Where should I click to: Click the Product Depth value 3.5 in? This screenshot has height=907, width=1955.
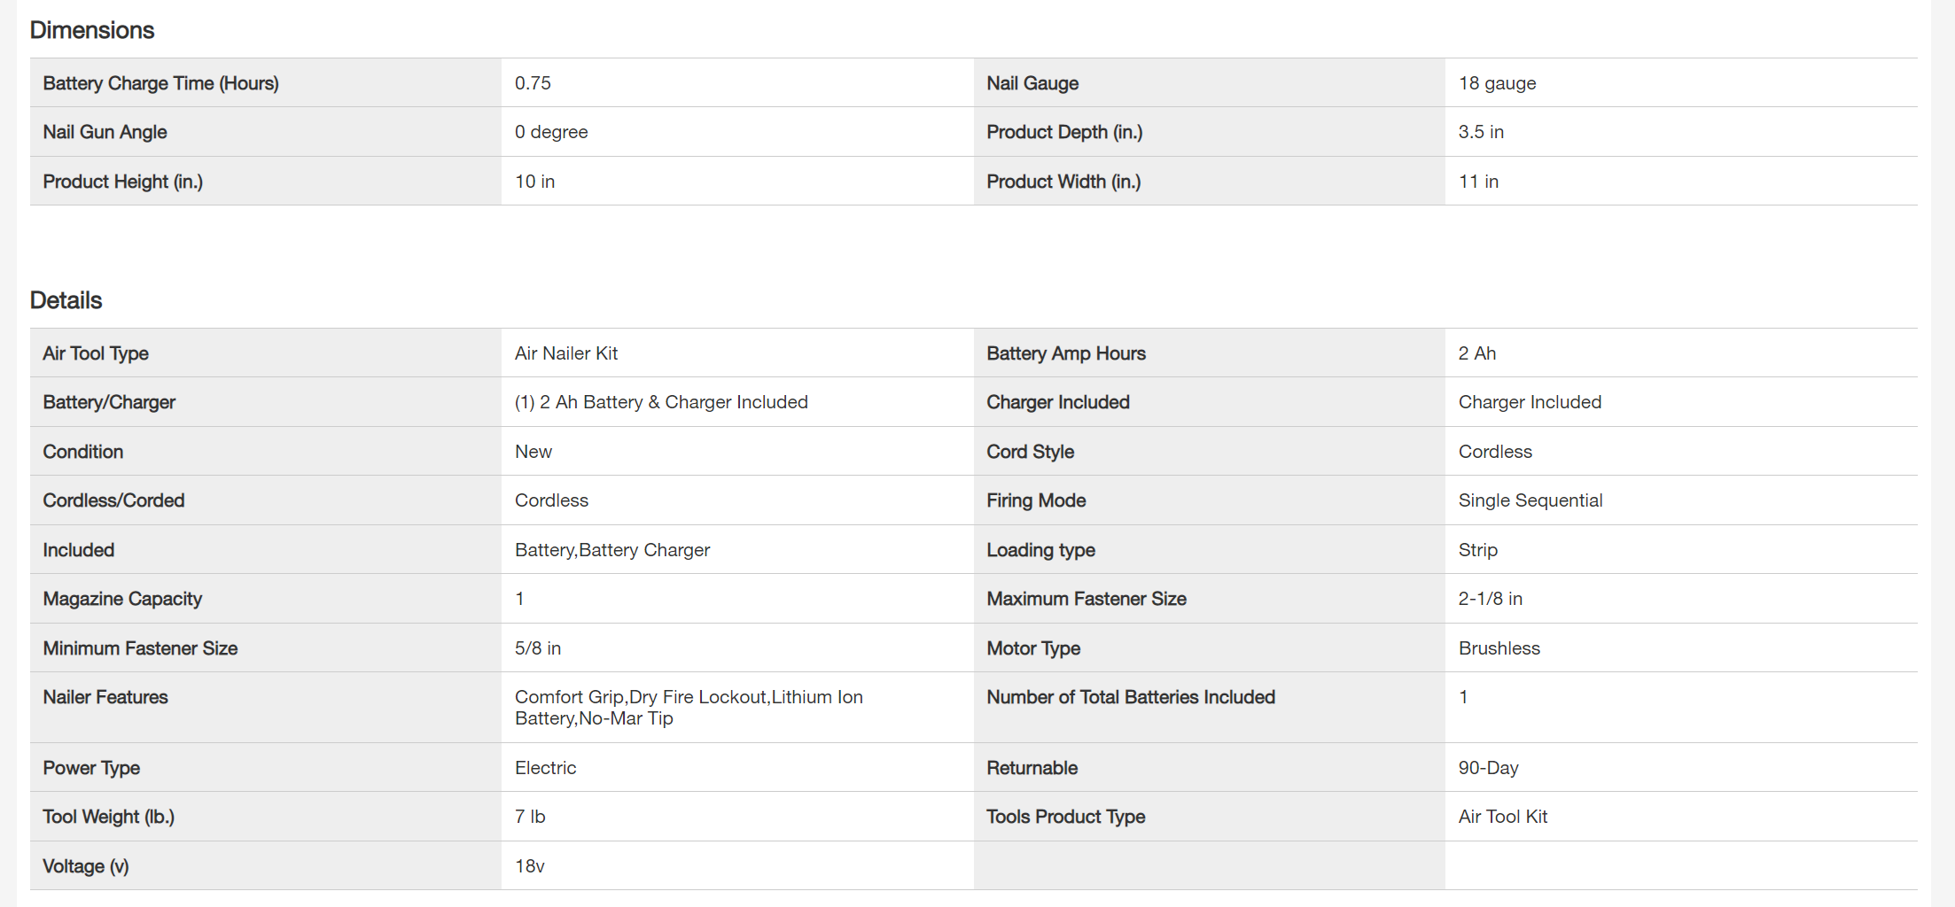1481,132
